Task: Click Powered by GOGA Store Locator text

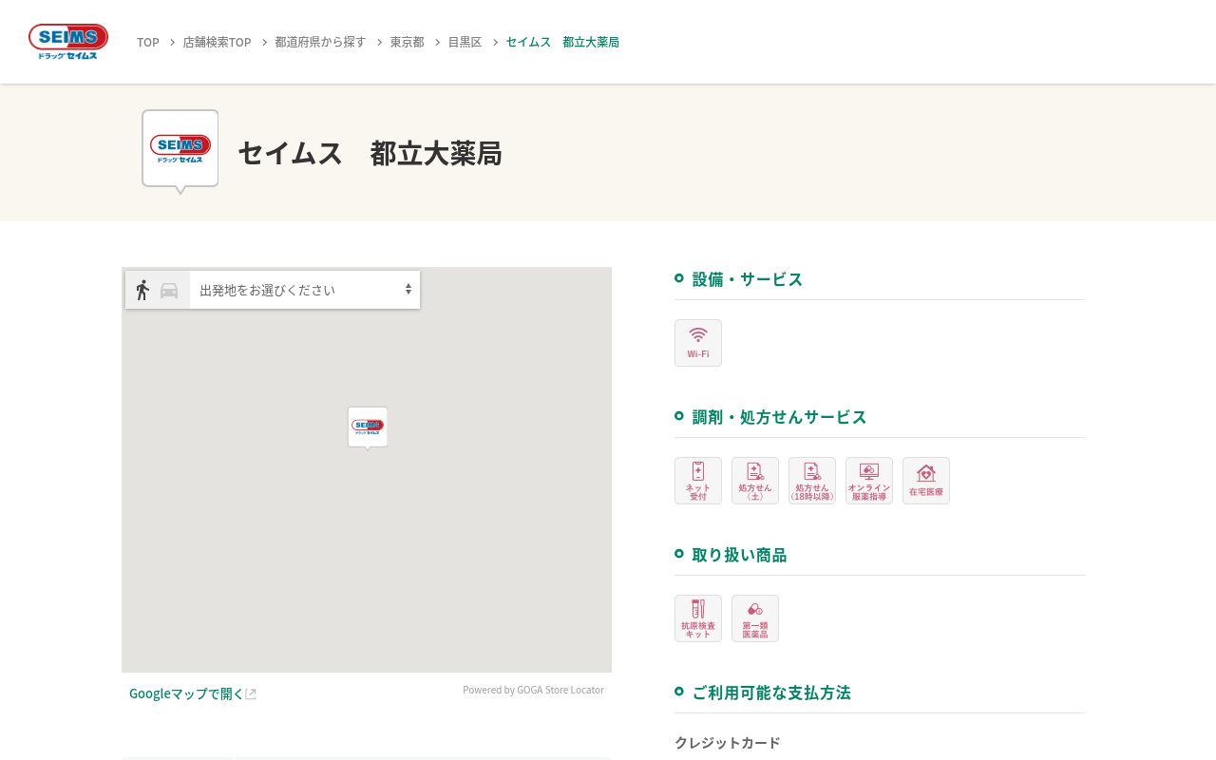Action: tap(533, 690)
